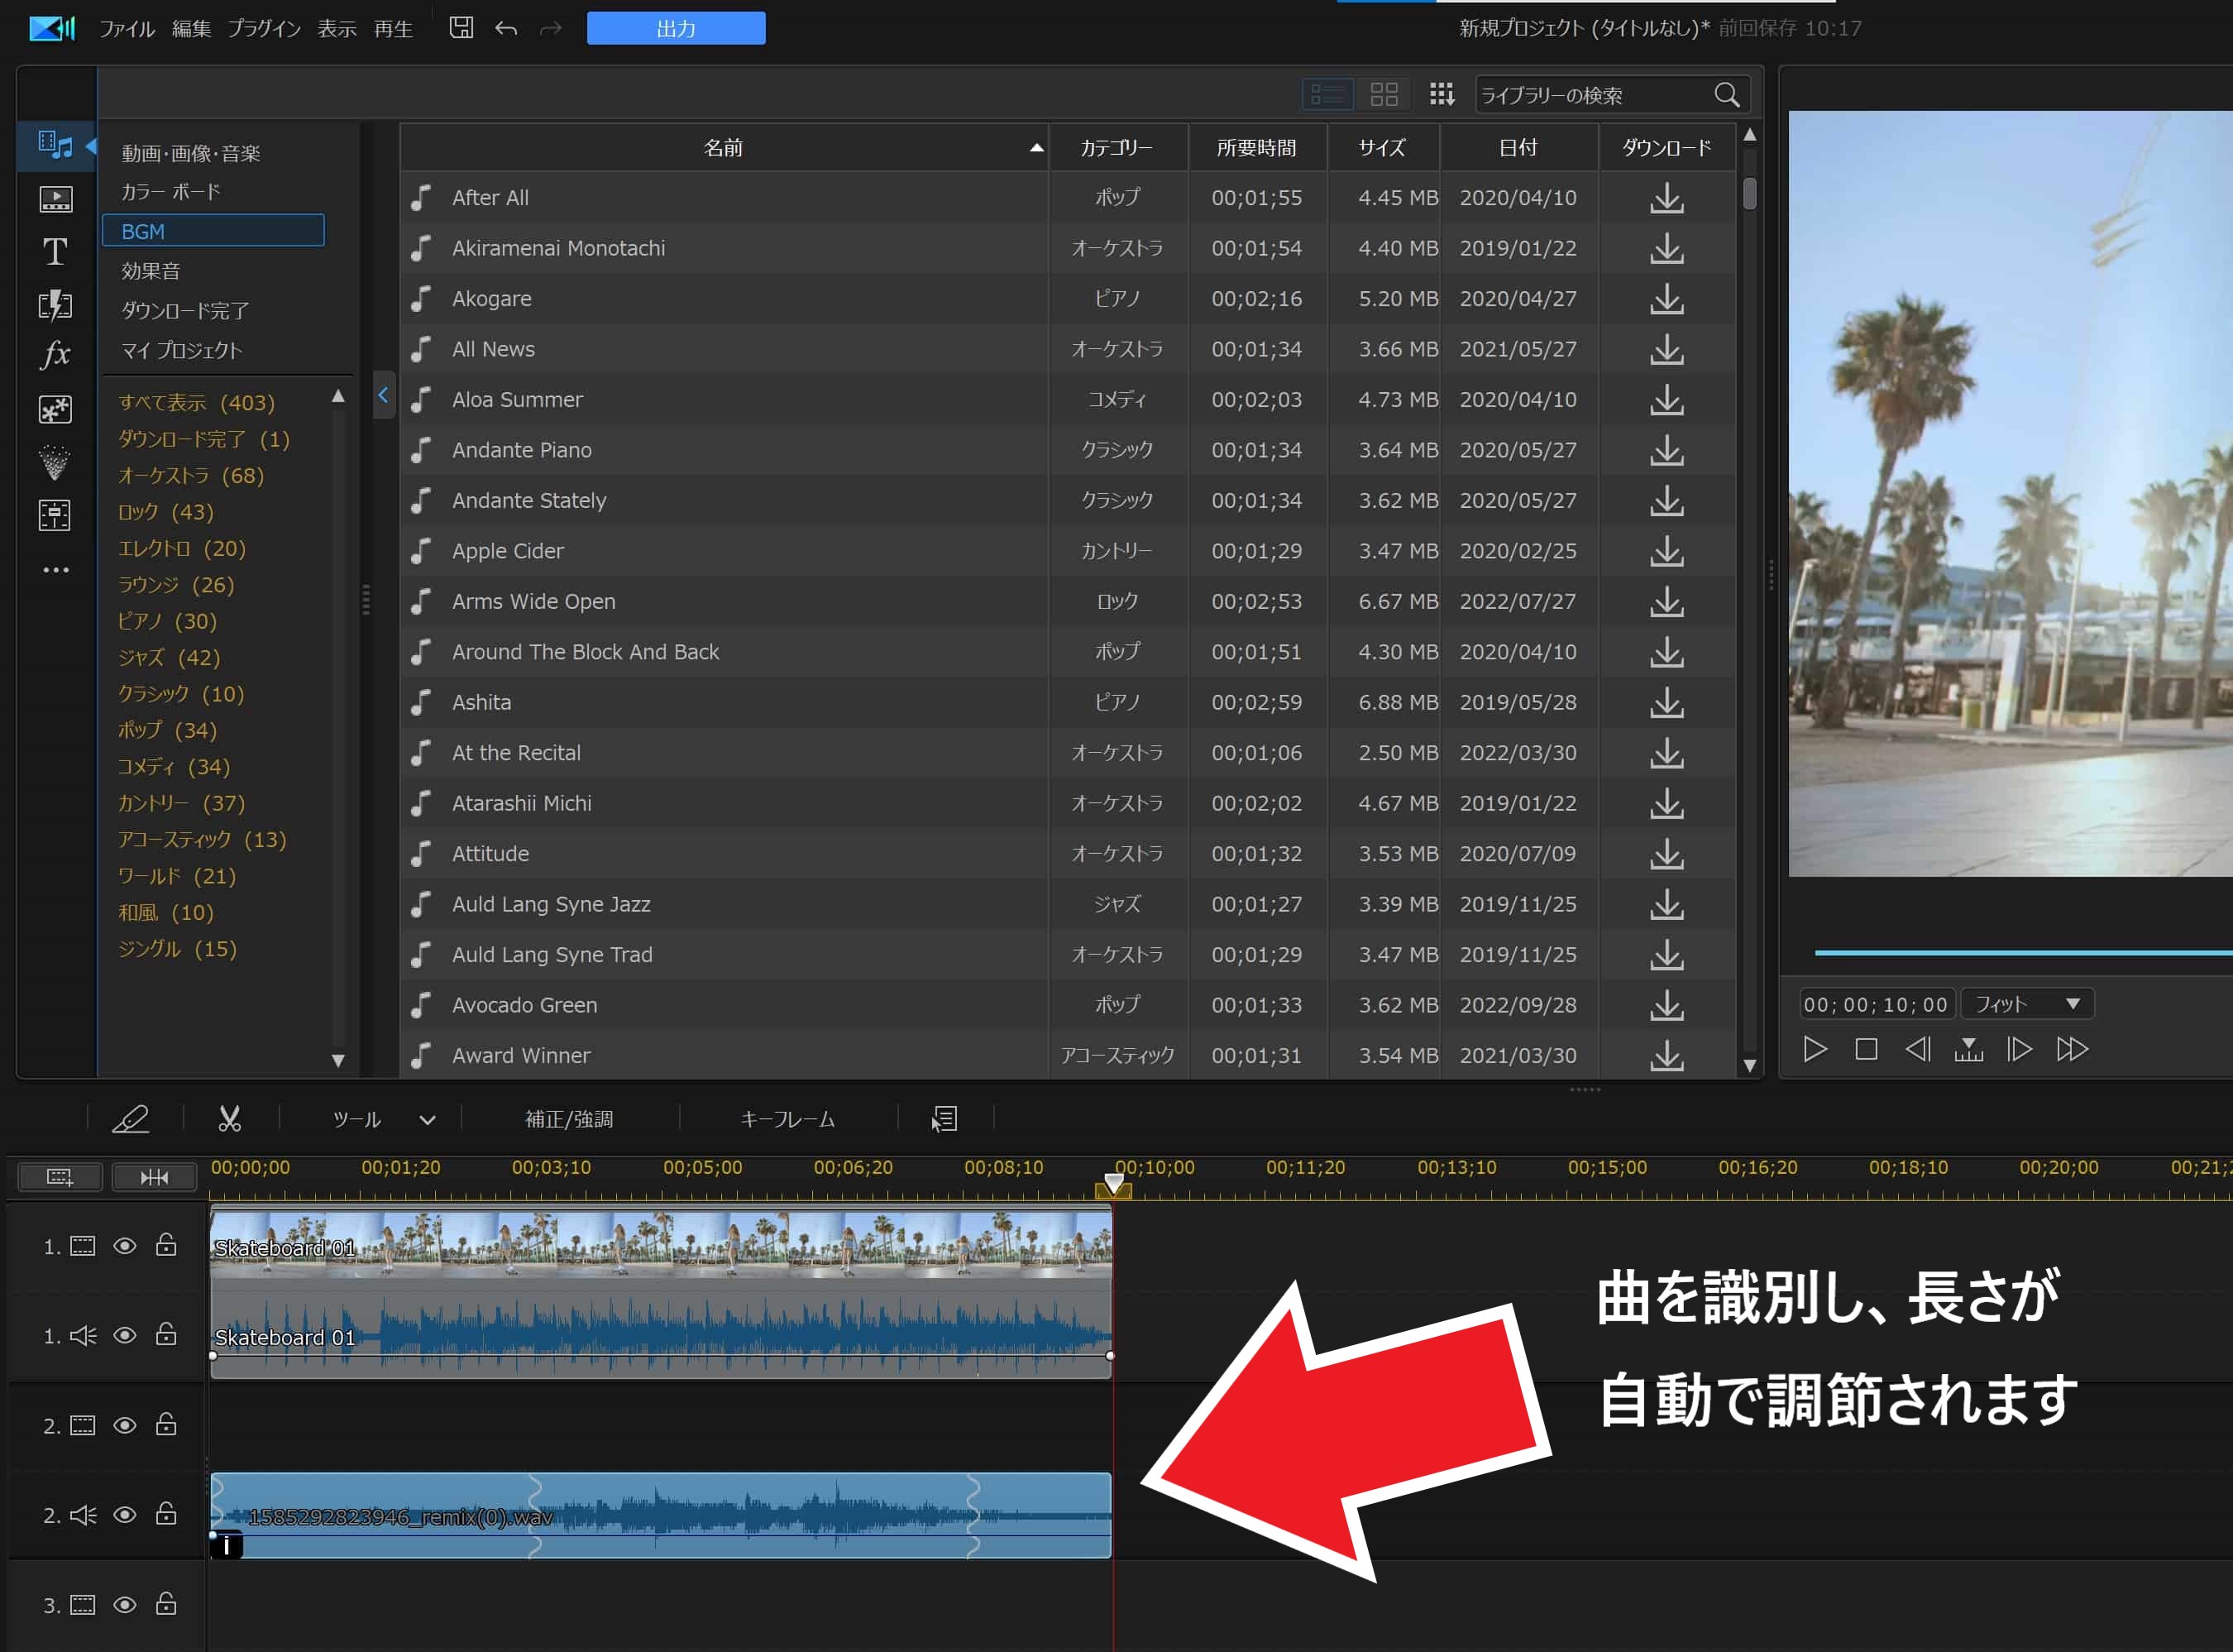This screenshot has height=1652, width=2233.
Task: Lock audio track 2
Action: 166,1514
